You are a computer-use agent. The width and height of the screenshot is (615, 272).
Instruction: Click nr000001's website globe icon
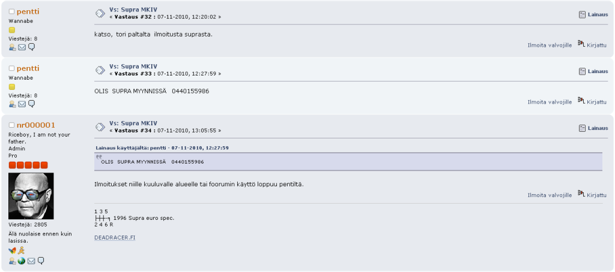click(22, 261)
